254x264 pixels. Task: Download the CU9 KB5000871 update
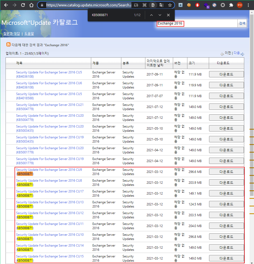tap(226, 172)
